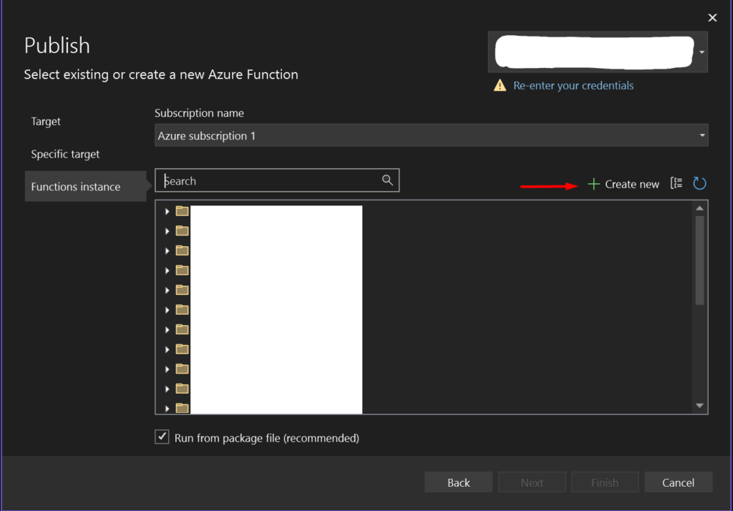Click the group-by-resource-group view icon
Screen dimensions: 733x511
tap(676, 183)
